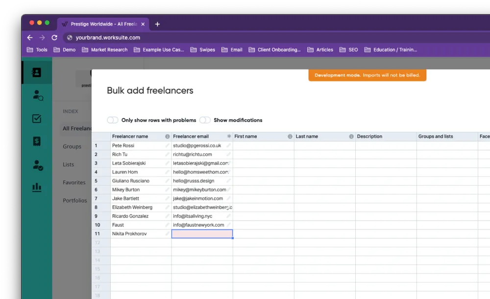490x299 pixels.
Task: Select the approved freelancer icon in sidebar
Action: point(37,164)
